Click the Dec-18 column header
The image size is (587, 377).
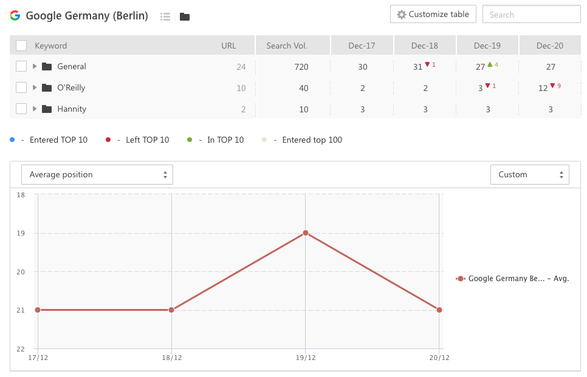pyautogui.click(x=425, y=46)
